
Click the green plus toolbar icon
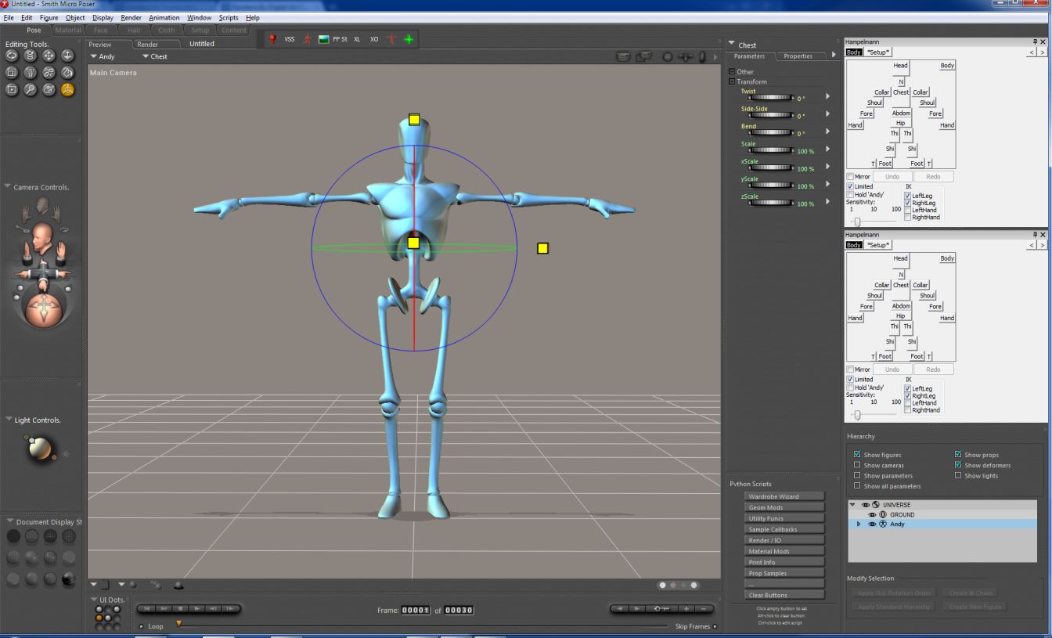[408, 38]
